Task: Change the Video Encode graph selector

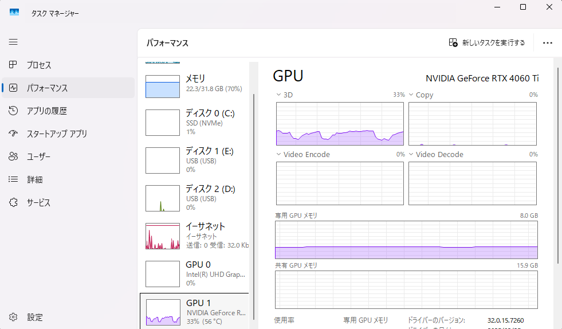Action: click(279, 154)
